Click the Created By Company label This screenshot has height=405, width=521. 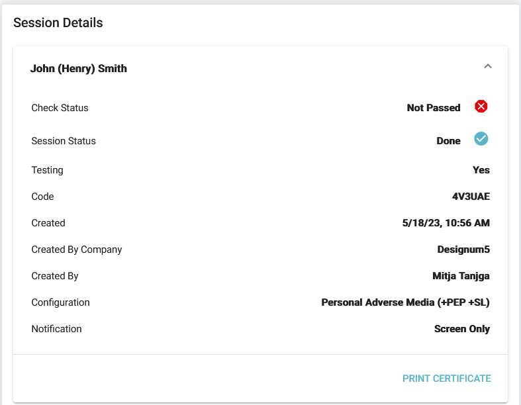77,249
